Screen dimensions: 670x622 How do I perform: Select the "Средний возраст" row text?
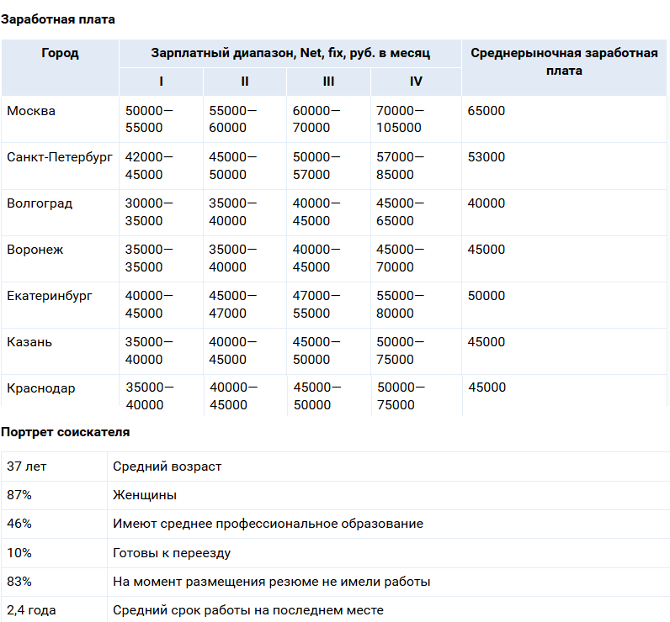(167, 466)
